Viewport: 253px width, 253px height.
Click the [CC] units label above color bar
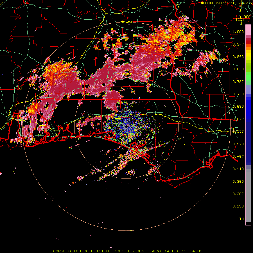tap(240, 20)
